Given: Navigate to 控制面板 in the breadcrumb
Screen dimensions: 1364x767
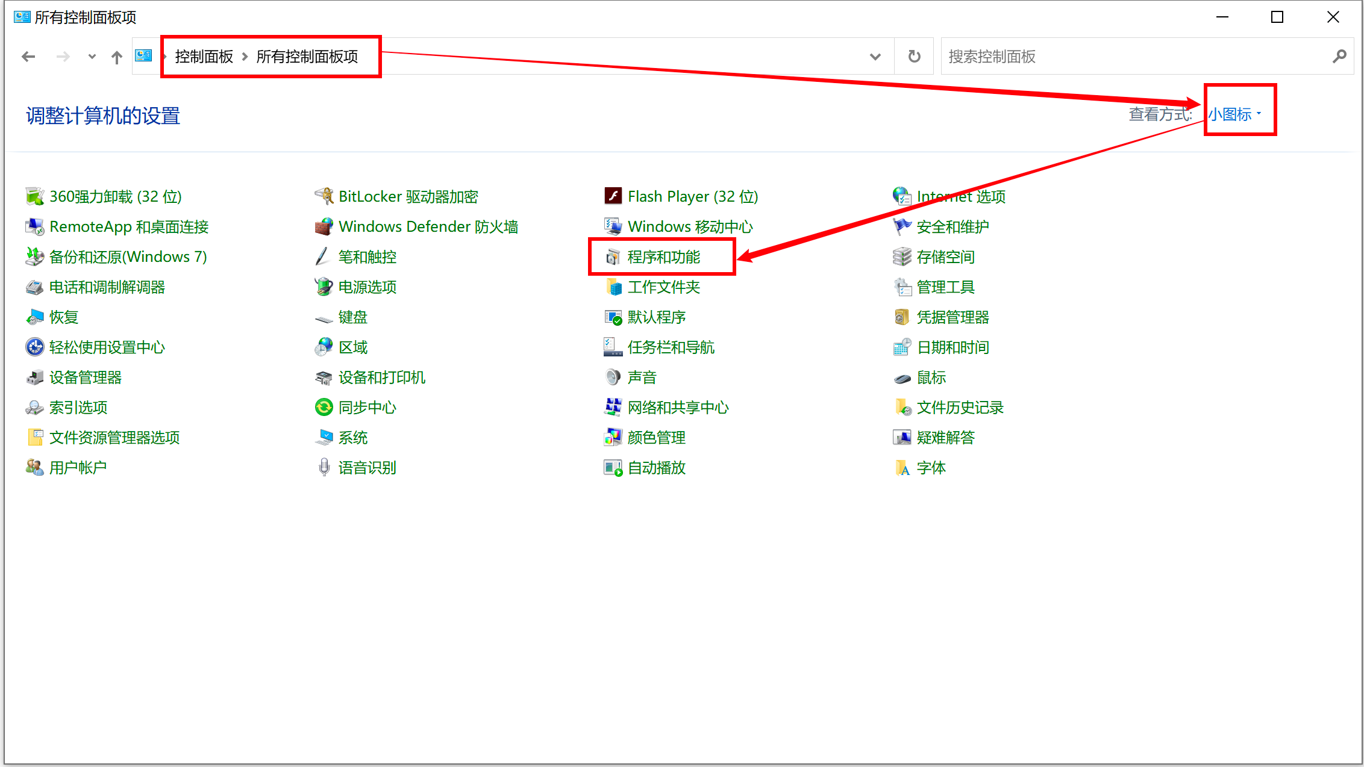Looking at the screenshot, I should click(203, 56).
